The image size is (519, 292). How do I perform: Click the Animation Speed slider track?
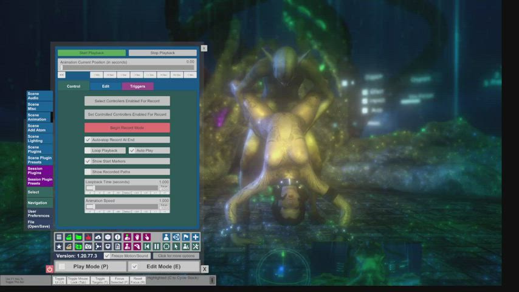coord(122,206)
